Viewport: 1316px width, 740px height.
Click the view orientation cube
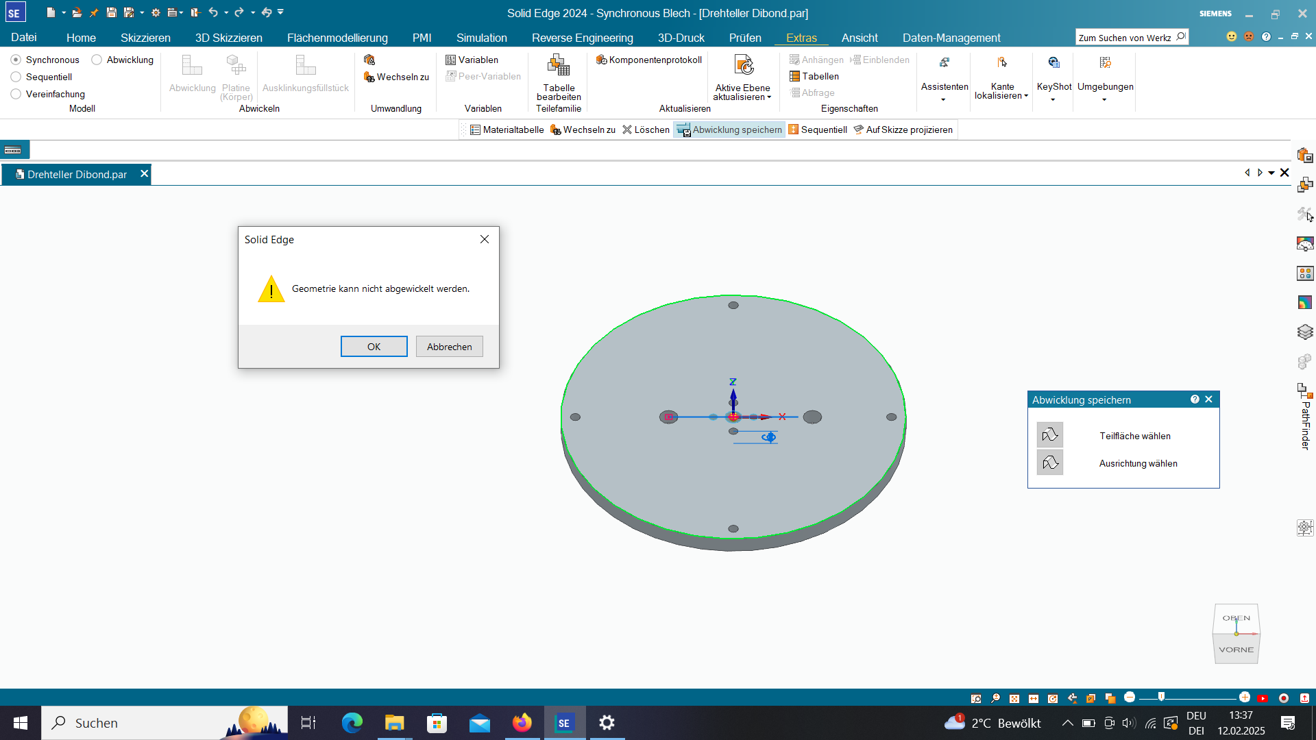(x=1236, y=634)
